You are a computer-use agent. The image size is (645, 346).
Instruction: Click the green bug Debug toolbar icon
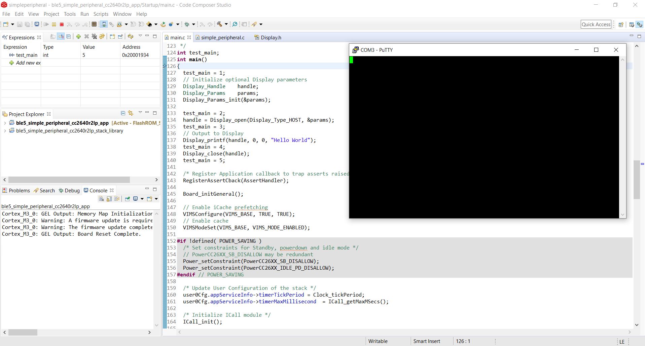pos(187,24)
